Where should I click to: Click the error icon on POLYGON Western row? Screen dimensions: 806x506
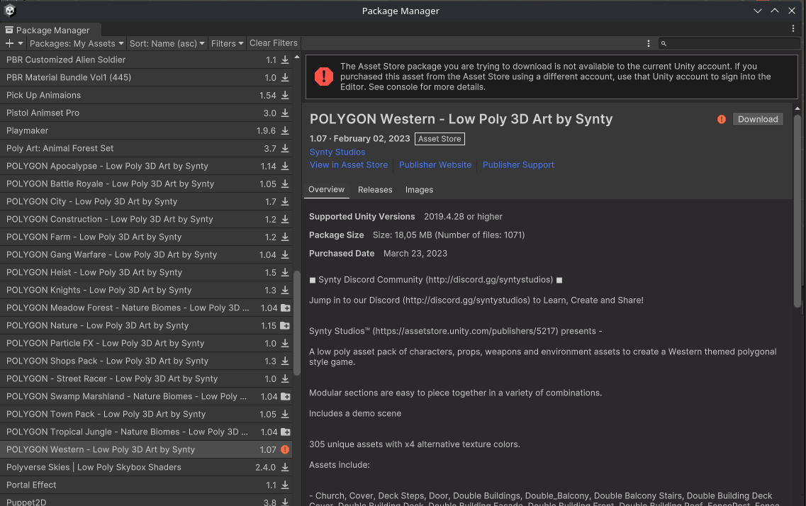(285, 450)
